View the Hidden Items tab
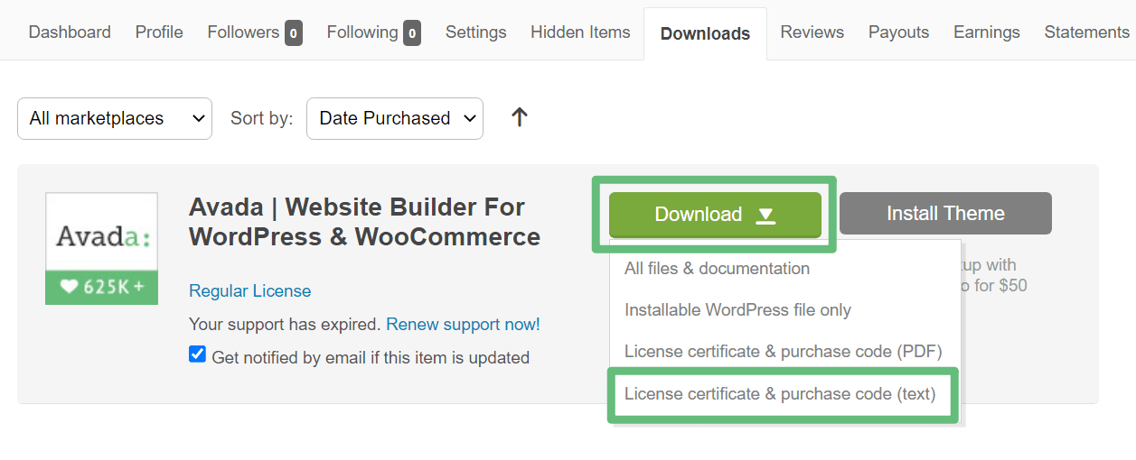The image size is (1136, 460). point(580,32)
